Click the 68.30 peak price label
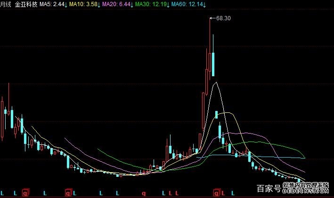 click(223, 18)
